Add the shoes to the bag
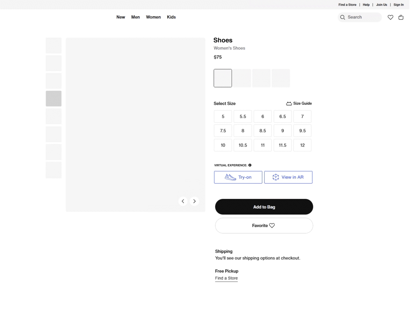The width and height of the screenshot is (410, 312). [264, 207]
